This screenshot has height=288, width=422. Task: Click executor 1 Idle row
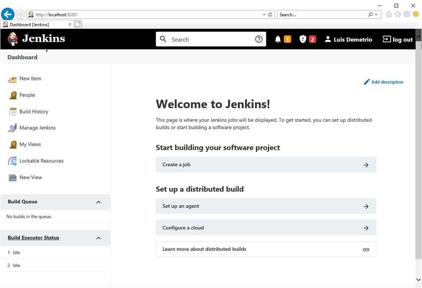coord(55,252)
